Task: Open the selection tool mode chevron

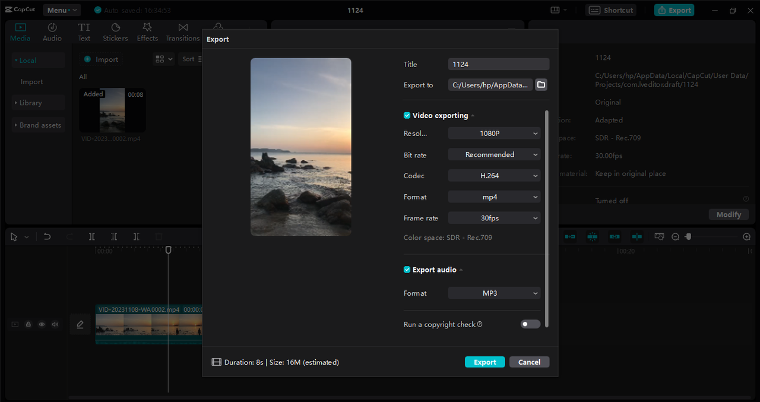Action: 26,237
